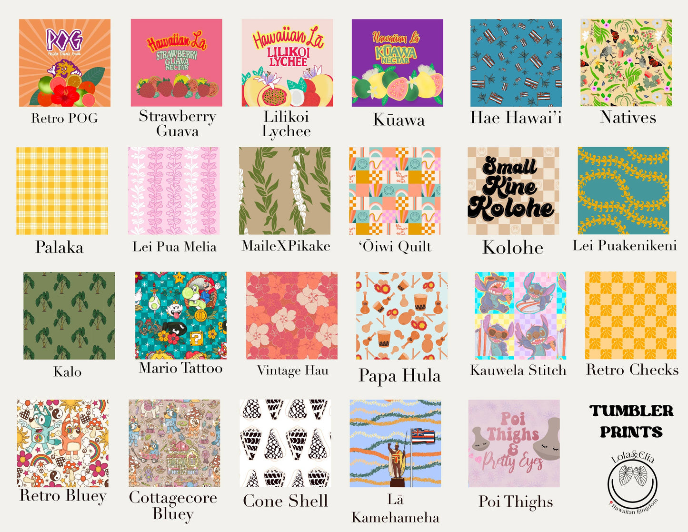Pick the Vintage Hau floral print
The width and height of the screenshot is (688, 532).
(292, 316)
